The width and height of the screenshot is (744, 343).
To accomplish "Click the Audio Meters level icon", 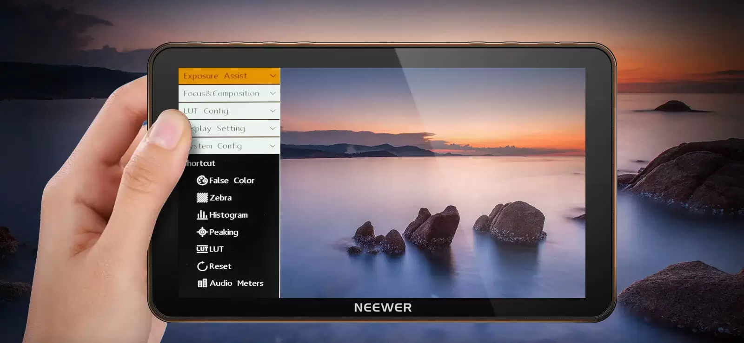I will tap(202, 283).
